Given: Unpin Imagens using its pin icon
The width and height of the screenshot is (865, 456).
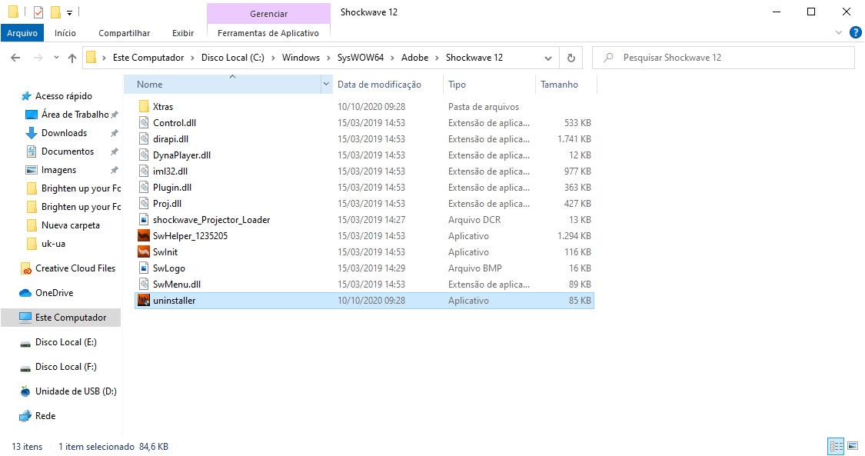Looking at the screenshot, I should 115,170.
